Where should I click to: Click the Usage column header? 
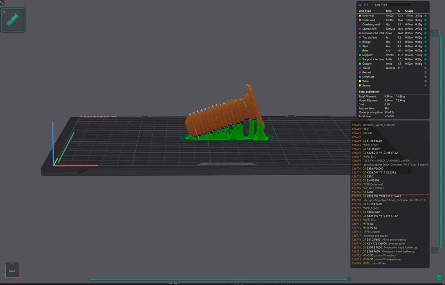(x=409, y=11)
